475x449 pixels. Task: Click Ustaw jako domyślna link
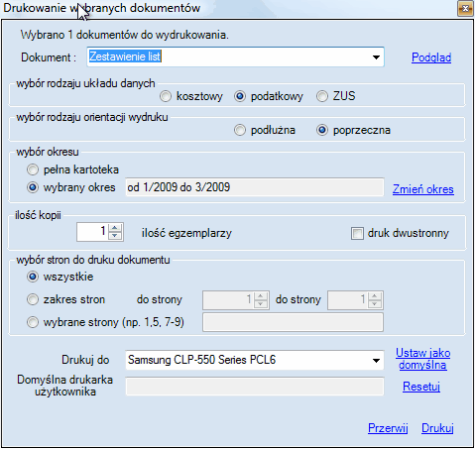click(422, 359)
